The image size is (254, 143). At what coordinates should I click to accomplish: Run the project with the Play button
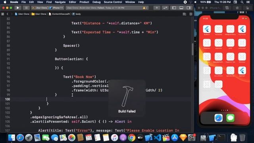point(17,8)
